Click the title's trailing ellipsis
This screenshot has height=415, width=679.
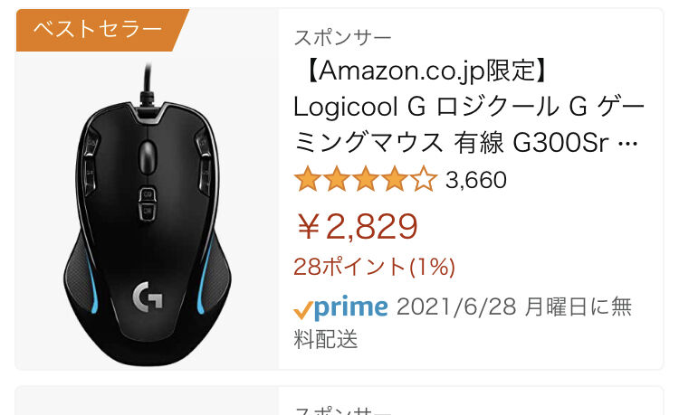(x=629, y=143)
